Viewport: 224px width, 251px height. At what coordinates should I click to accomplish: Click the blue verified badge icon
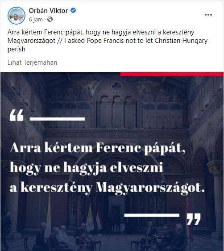pos(73,11)
